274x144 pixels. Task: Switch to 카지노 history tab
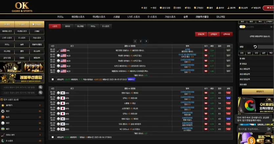[x=93, y=26]
